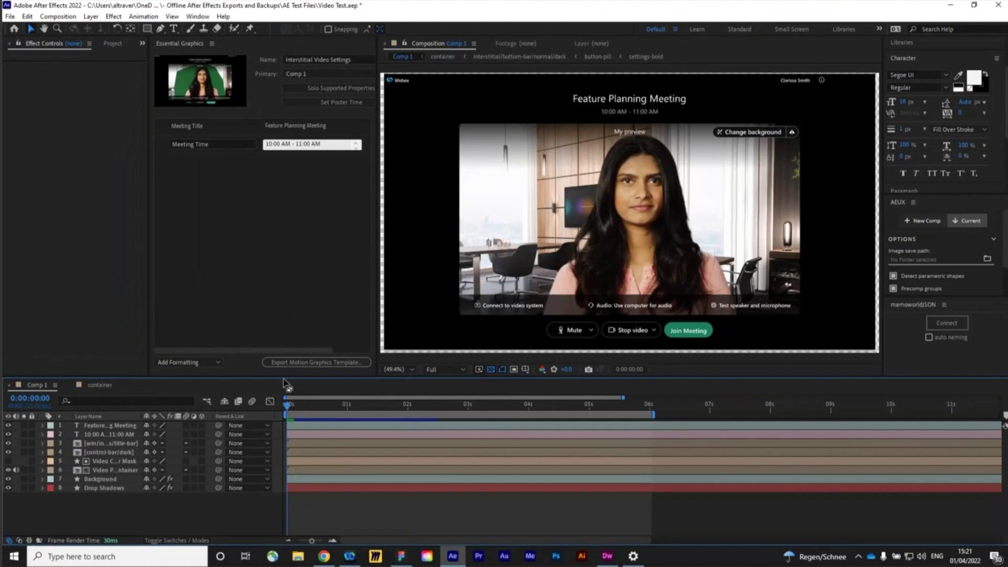This screenshot has height=567, width=1008.
Task: Select the Puppet Pin tool
Action: (250, 29)
